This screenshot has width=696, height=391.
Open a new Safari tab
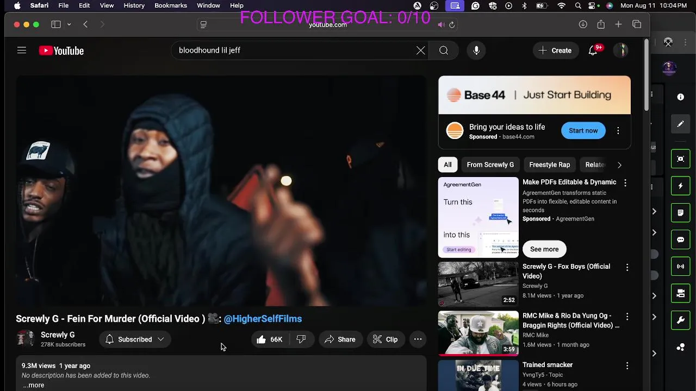pyautogui.click(x=618, y=24)
